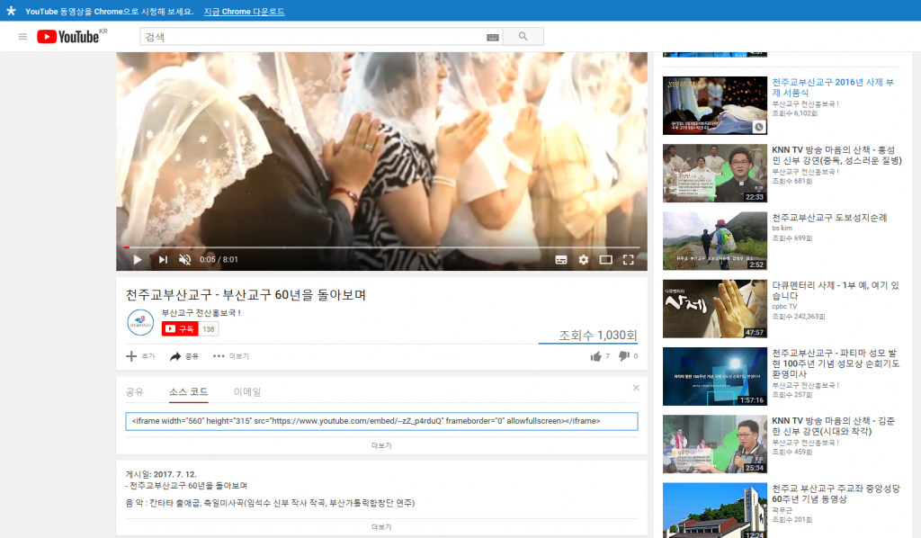921x538 pixels.
Task: Open the 더보기 more actions menu
Action: 230,356
